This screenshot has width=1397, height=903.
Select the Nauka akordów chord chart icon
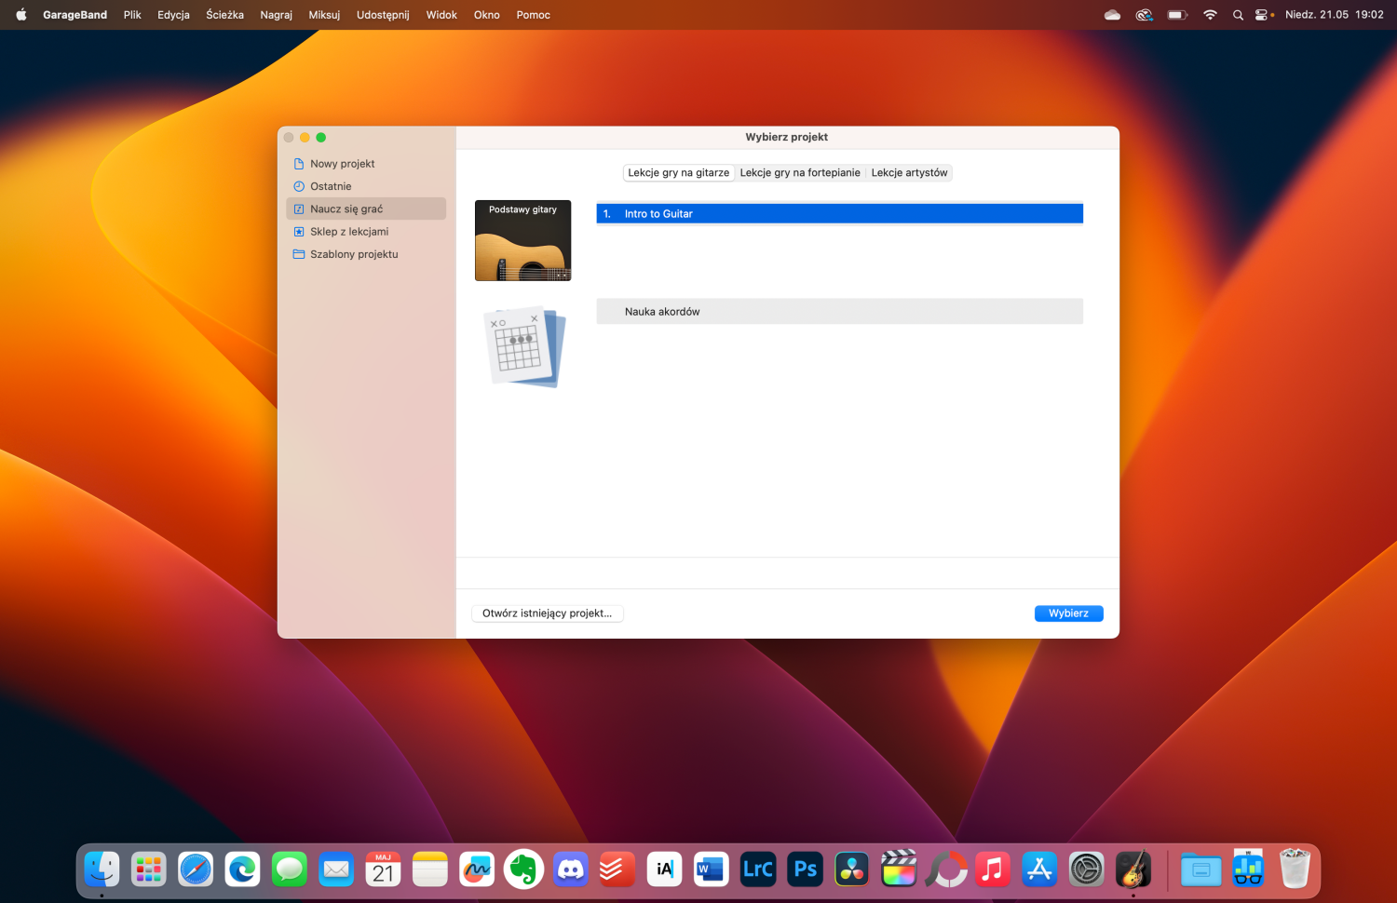(x=524, y=347)
